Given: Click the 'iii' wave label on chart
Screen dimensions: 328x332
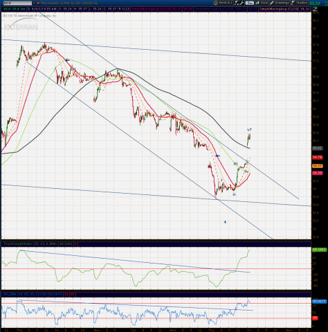Looking at the screenshot, I should 235,163.
